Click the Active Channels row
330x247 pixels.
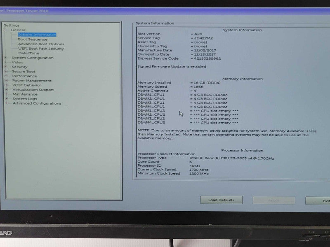coord(167,91)
